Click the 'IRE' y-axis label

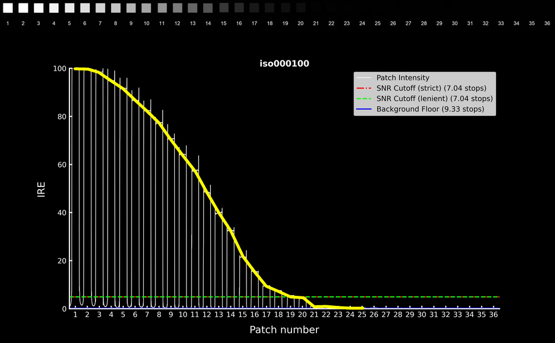pos(41,189)
